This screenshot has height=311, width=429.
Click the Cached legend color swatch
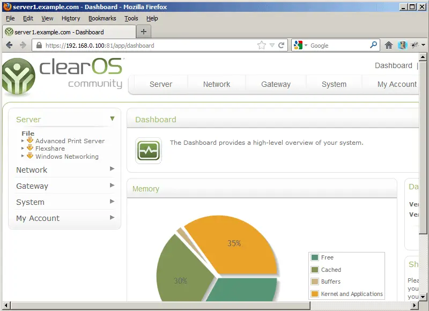pyautogui.click(x=315, y=270)
